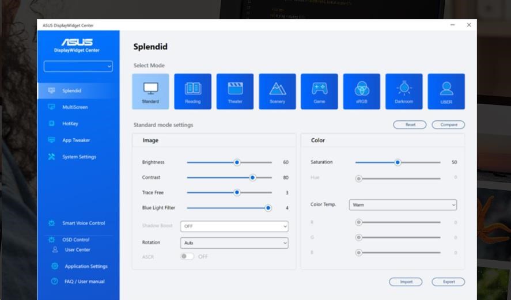Click the Reset button
Screen dimensions: 511x300
tap(410, 125)
